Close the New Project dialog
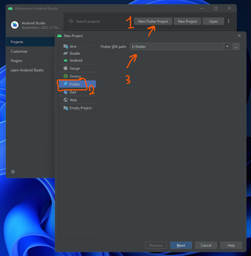251x256 pixels. (239, 36)
